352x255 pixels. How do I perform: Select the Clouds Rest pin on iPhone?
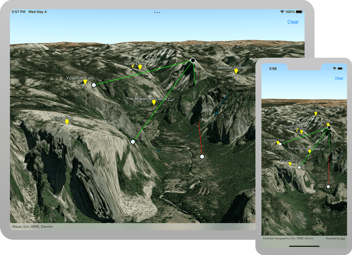click(316, 114)
